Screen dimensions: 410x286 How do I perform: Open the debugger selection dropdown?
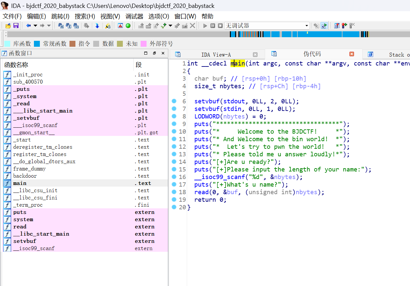(307, 26)
